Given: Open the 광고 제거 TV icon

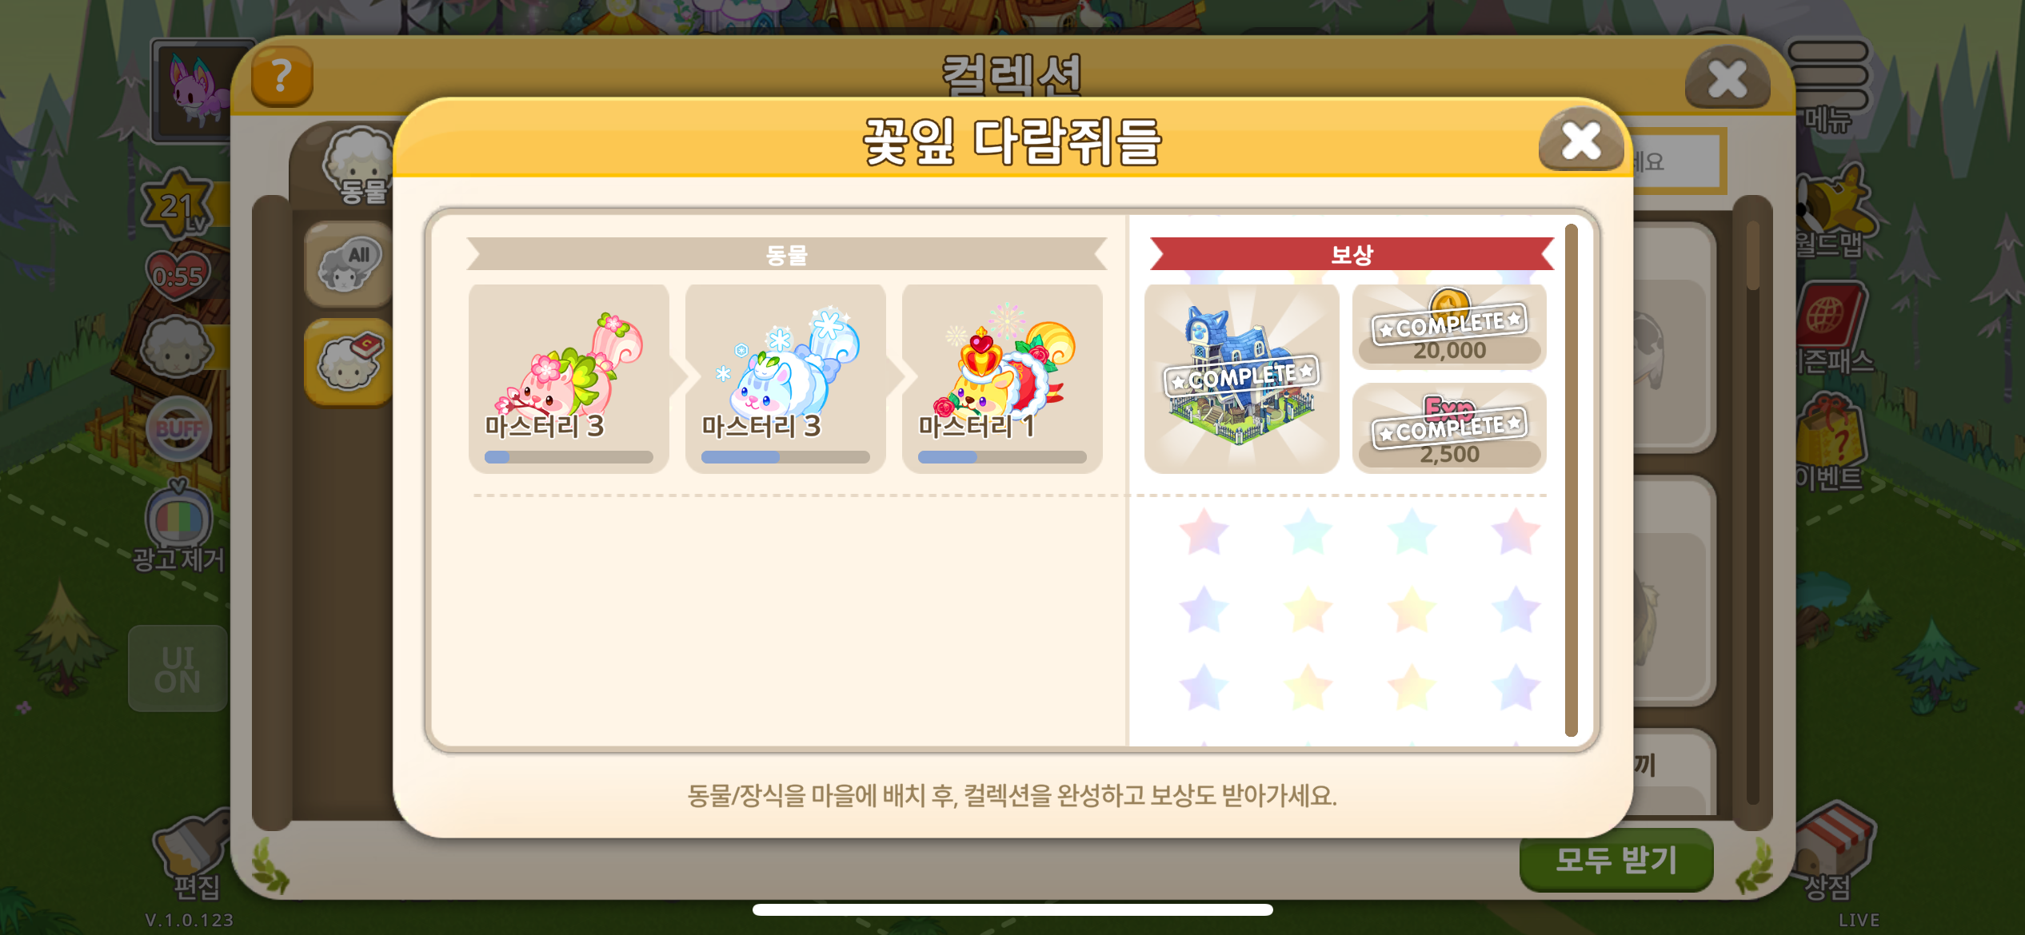Looking at the screenshot, I should [178, 526].
